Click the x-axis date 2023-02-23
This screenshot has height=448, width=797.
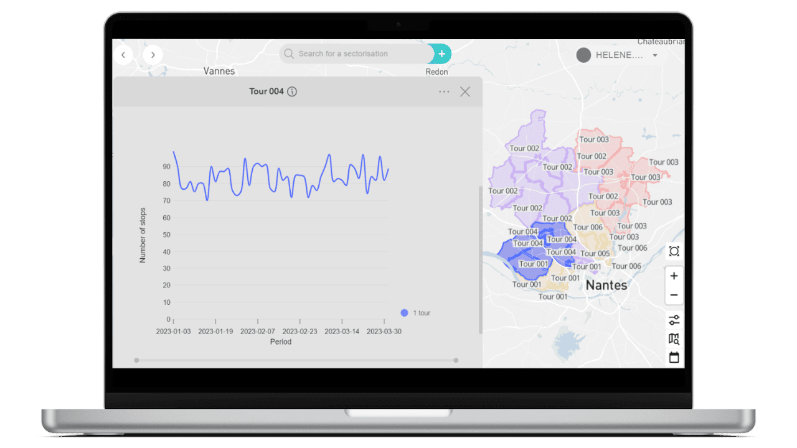300,332
